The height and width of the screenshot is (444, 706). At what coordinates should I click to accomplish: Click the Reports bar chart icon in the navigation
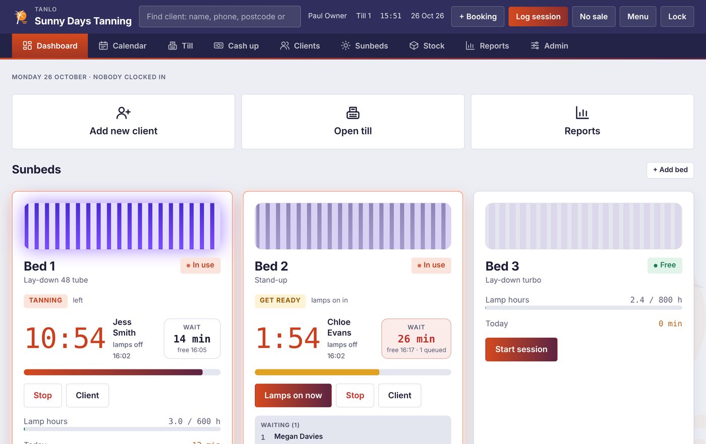click(x=470, y=46)
